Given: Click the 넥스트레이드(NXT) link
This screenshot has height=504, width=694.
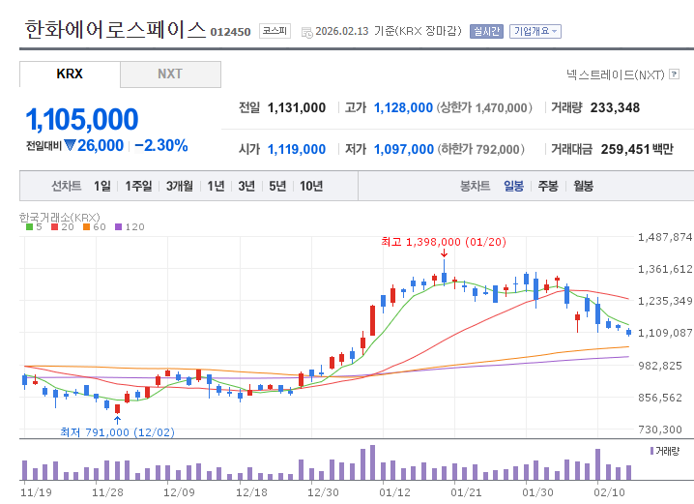Looking at the screenshot, I should (x=616, y=74).
